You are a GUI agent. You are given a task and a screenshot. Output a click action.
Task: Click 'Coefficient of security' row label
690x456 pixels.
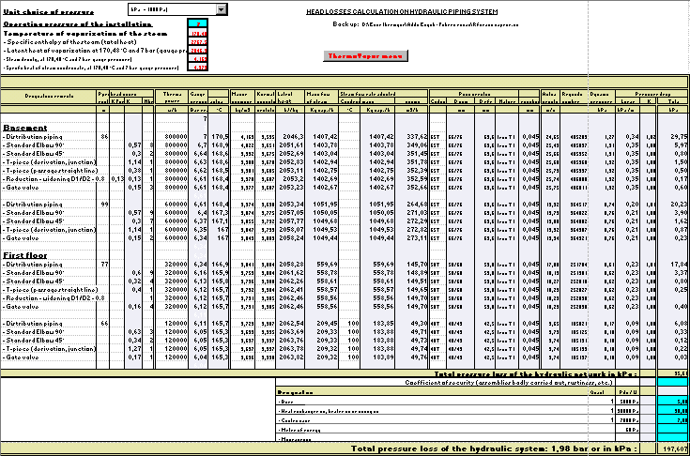pyautogui.click(x=509, y=382)
